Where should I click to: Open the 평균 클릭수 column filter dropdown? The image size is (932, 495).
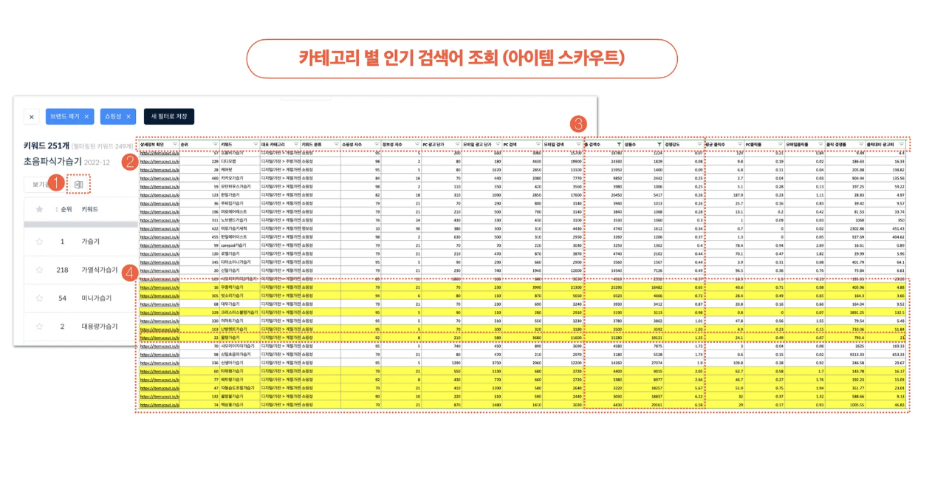[x=740, y=144]
